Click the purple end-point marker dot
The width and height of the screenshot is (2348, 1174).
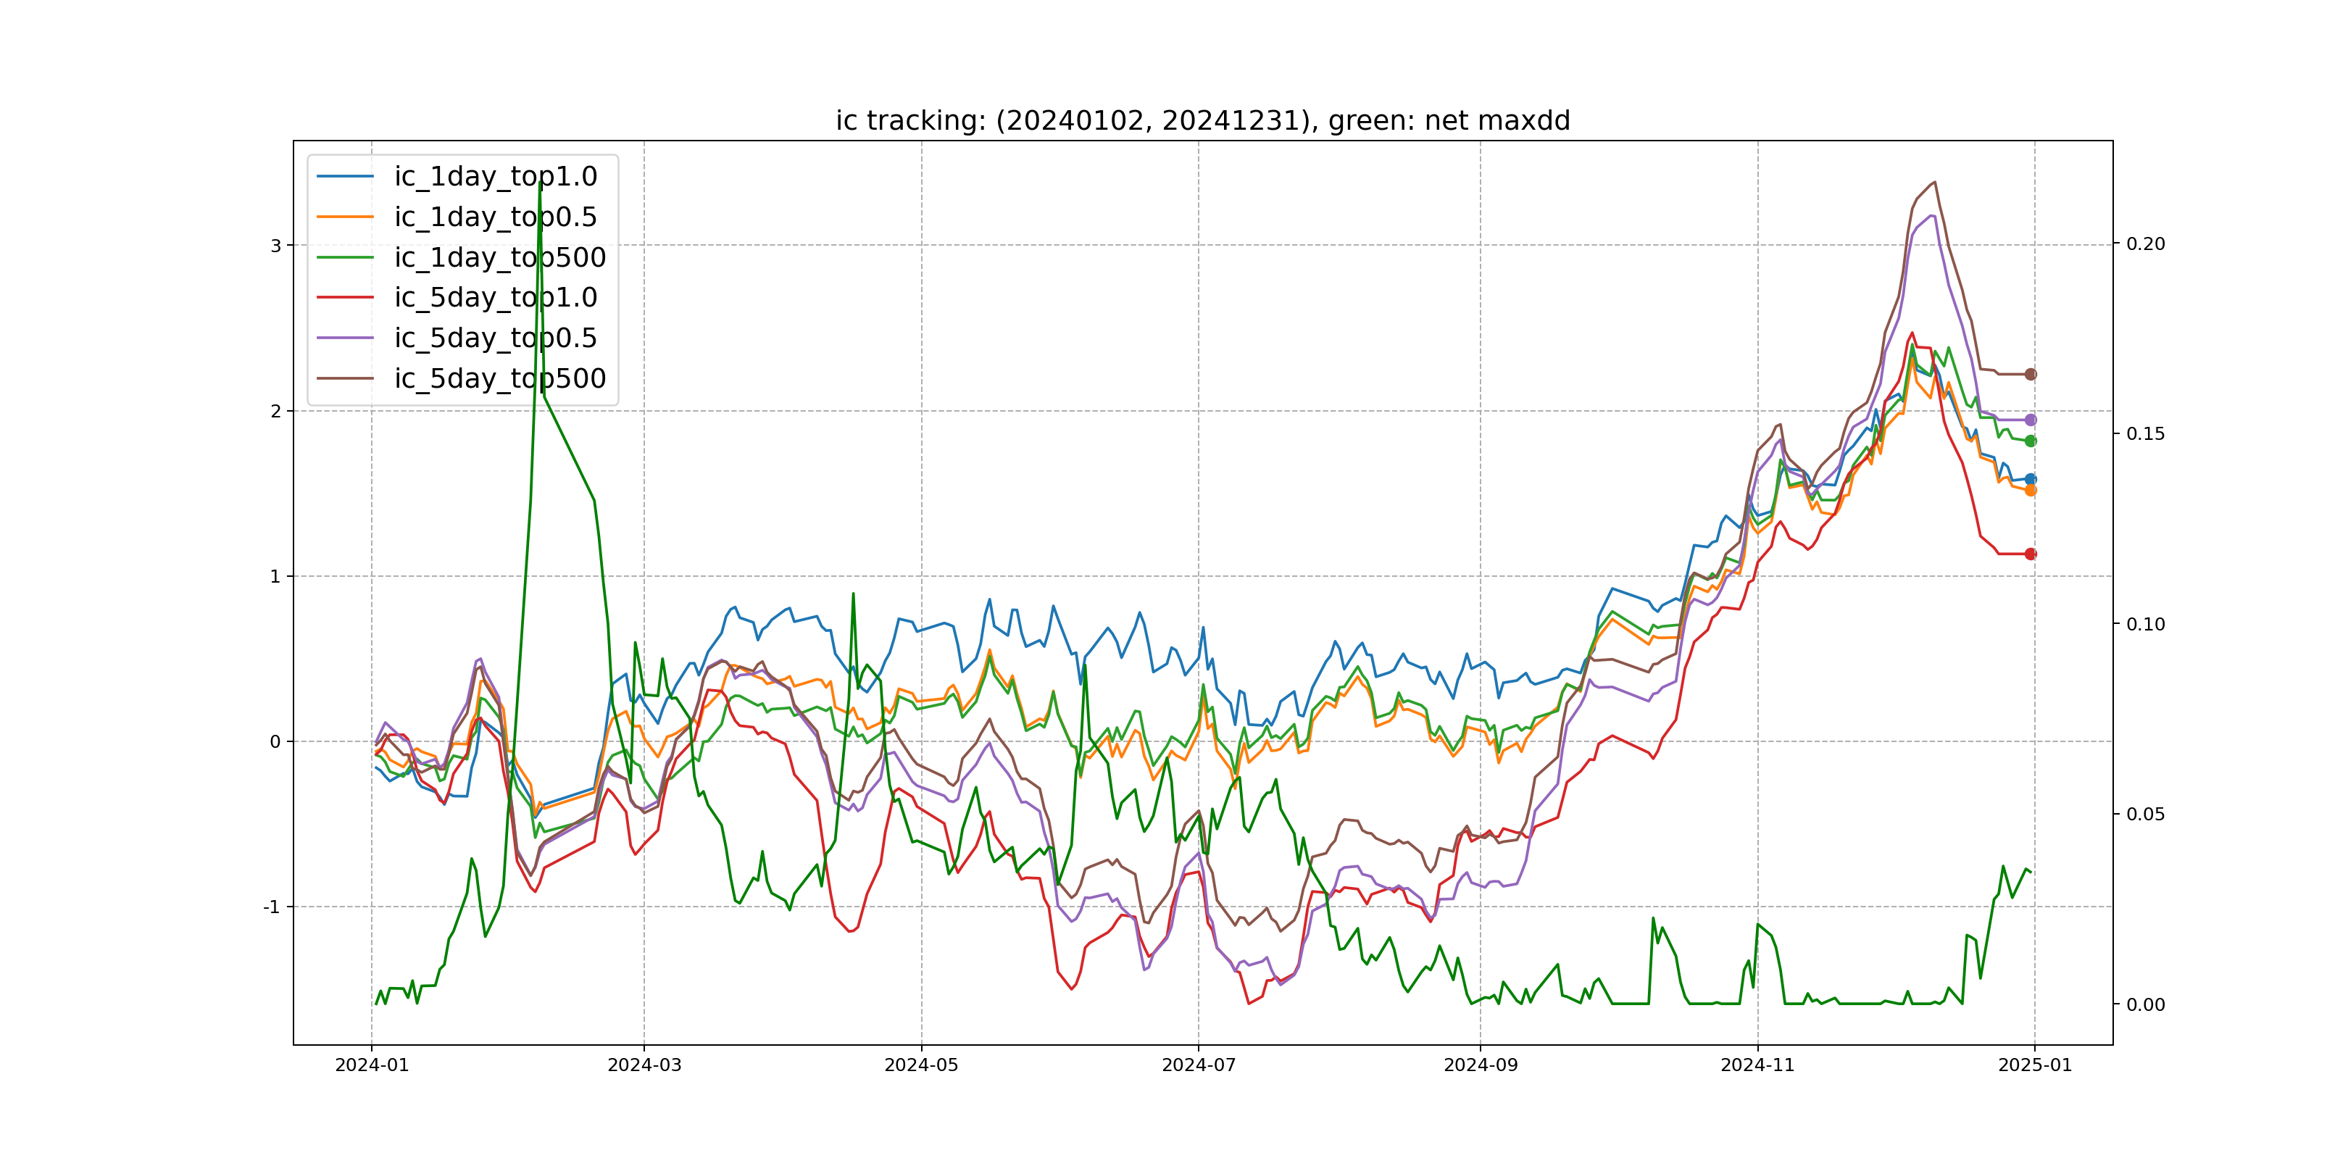tap(2030, 420)
